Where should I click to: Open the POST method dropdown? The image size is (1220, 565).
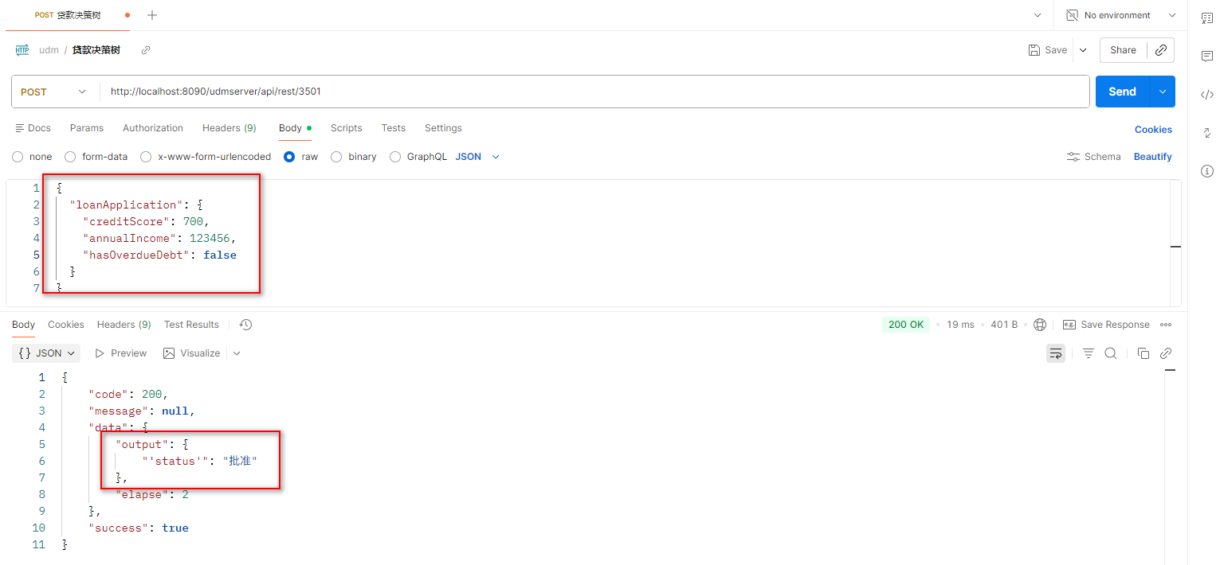pos(54,92)
